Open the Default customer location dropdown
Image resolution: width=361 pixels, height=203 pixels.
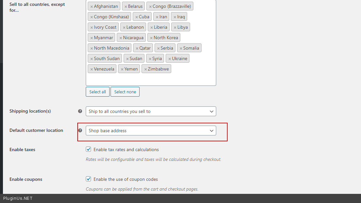coord(151,131)
